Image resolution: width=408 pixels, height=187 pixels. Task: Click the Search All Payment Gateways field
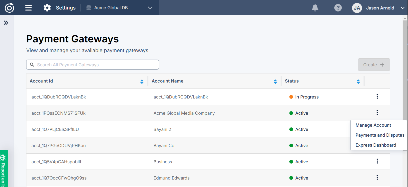[x=92, y=65]
